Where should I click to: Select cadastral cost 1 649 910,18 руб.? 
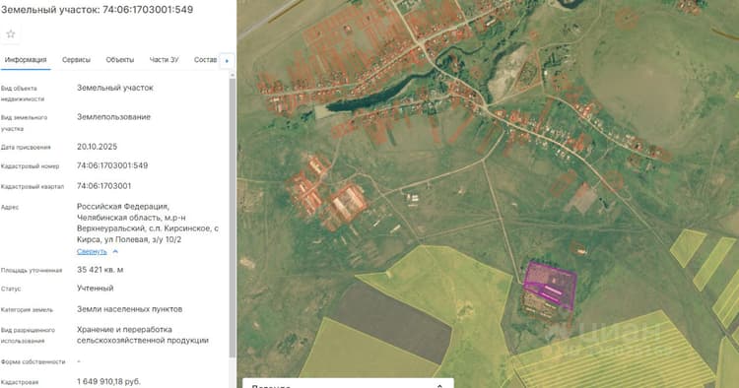pos(108,381)
